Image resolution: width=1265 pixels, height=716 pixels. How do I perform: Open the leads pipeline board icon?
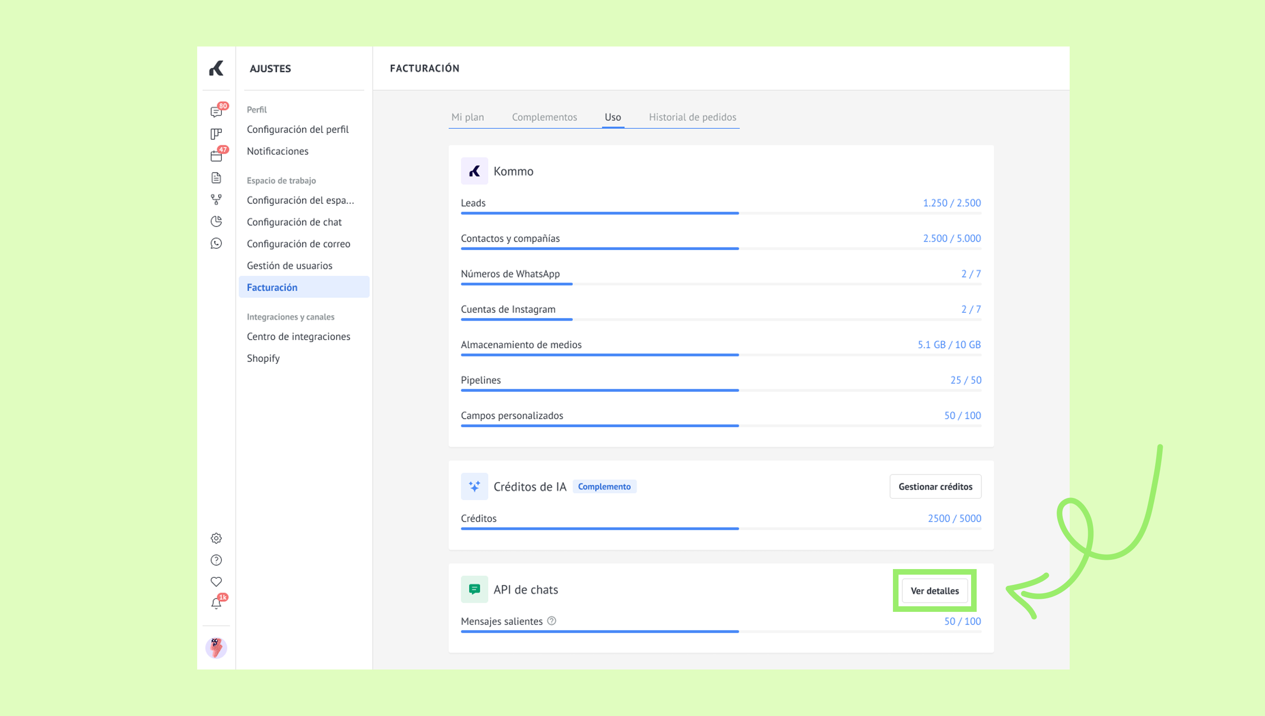point(216,134)
